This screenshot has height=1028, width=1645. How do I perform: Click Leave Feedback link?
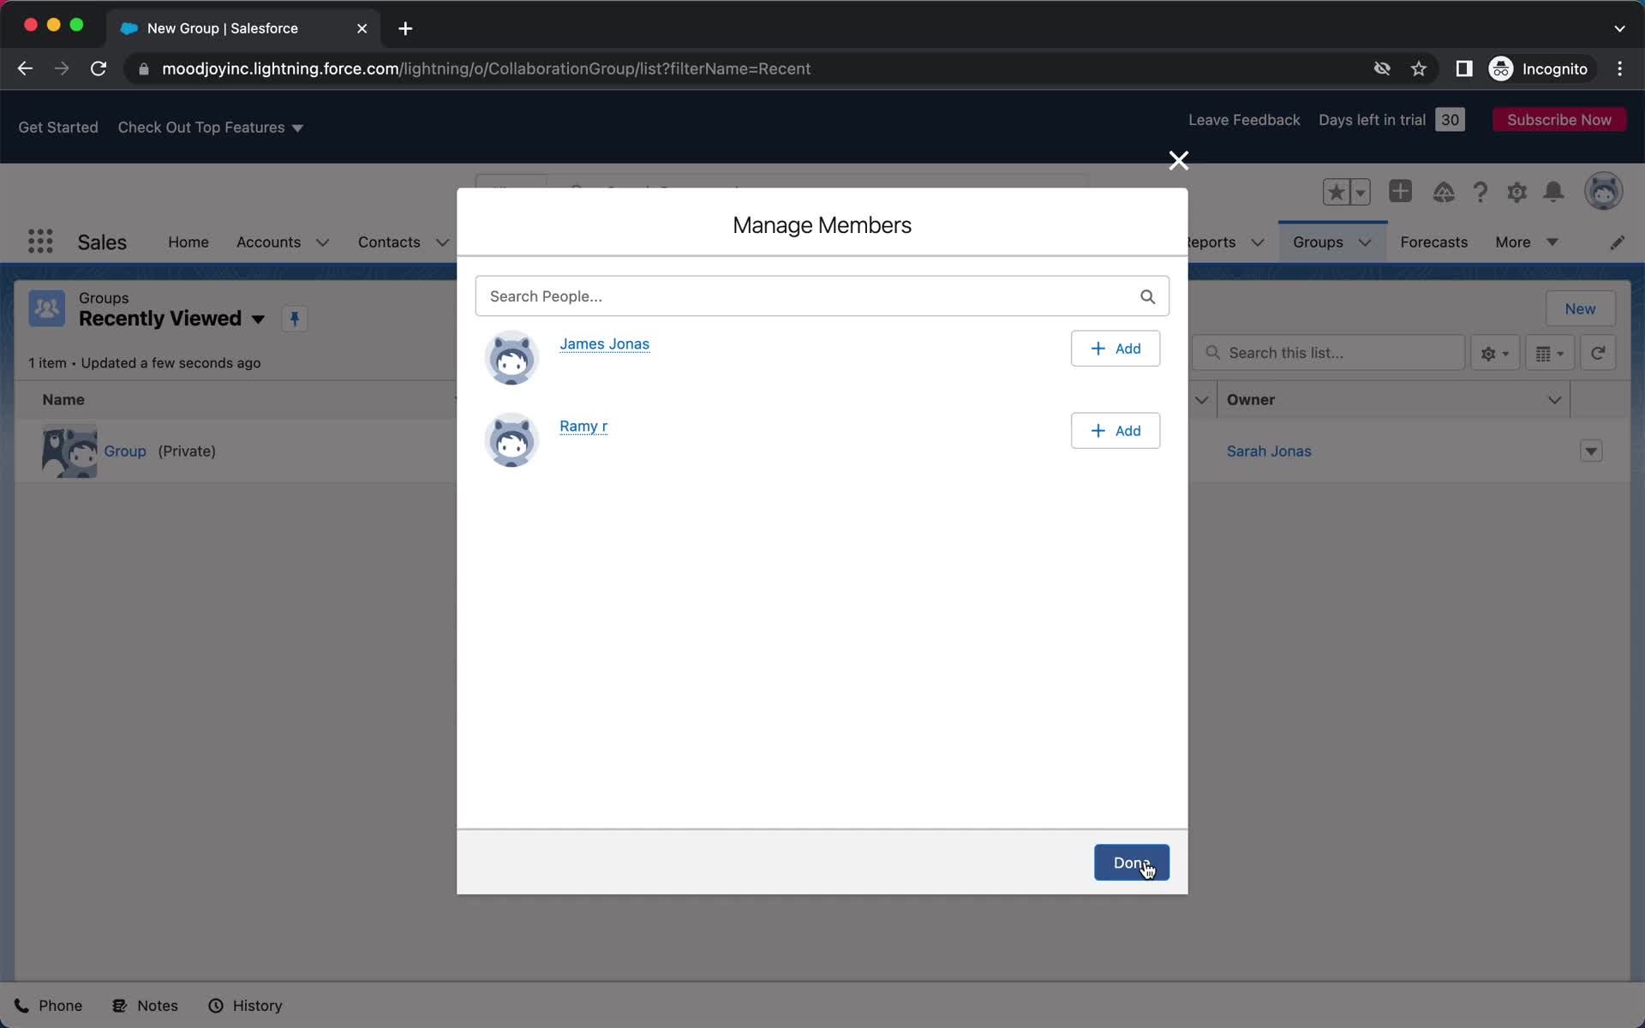1243,120
